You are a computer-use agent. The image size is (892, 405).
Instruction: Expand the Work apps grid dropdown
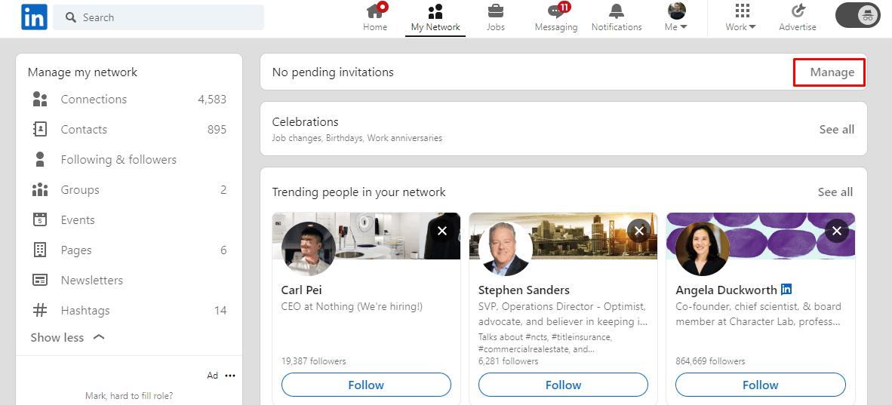pos(740,17)
